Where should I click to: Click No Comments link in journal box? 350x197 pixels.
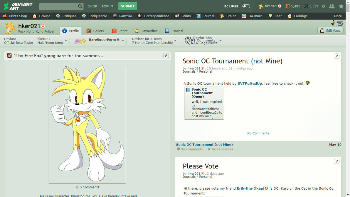coord(258,133)
